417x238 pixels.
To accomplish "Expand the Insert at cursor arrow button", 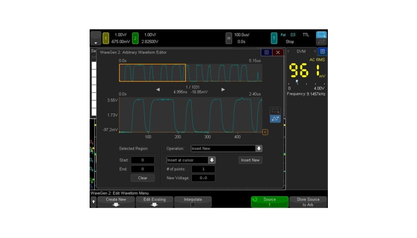I will pos(212,160).
